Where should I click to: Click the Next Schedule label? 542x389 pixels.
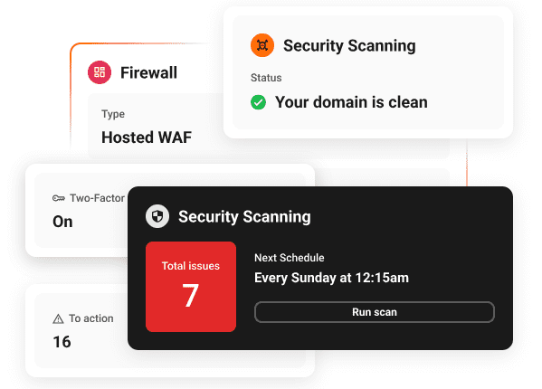290,258
